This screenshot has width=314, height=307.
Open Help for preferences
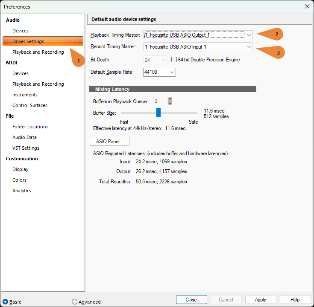(295, 300)
